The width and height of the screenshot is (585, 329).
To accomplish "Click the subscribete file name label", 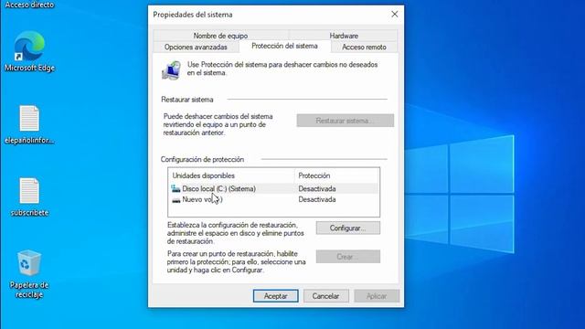I will coord(29,213).
